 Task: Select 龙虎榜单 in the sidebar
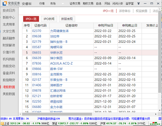[9, 24]
